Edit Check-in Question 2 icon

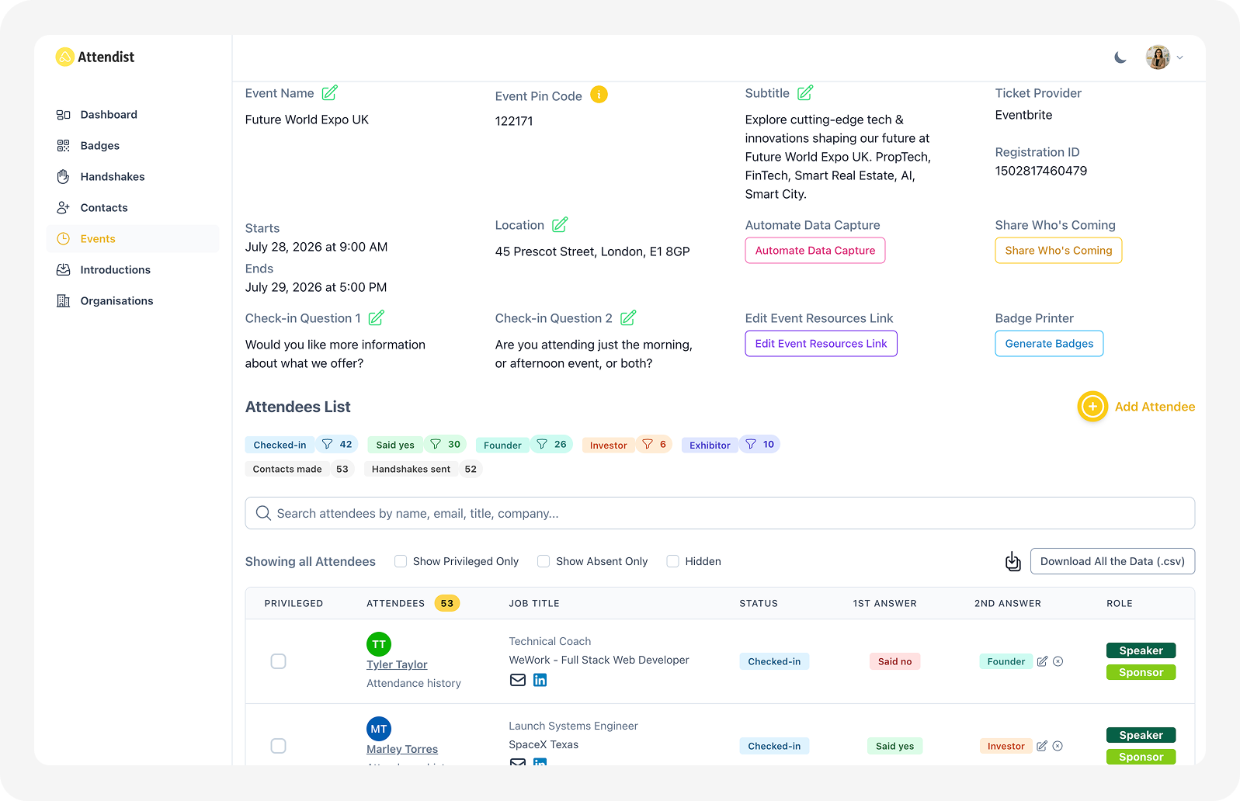pos(628,317)
